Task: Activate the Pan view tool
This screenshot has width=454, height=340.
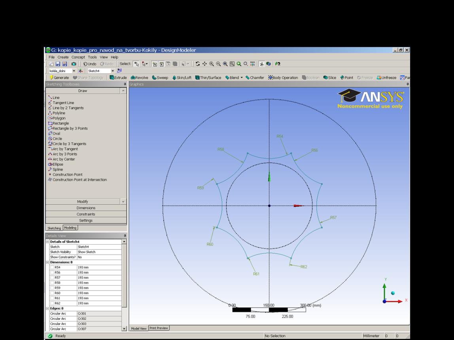Action: (204, 64)
